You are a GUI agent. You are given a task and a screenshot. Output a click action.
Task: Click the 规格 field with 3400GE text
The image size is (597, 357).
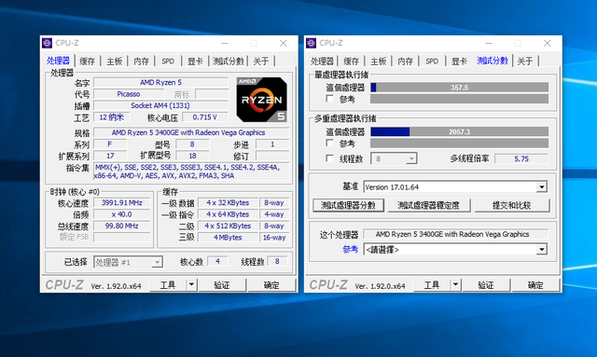[x=191, y=132]
